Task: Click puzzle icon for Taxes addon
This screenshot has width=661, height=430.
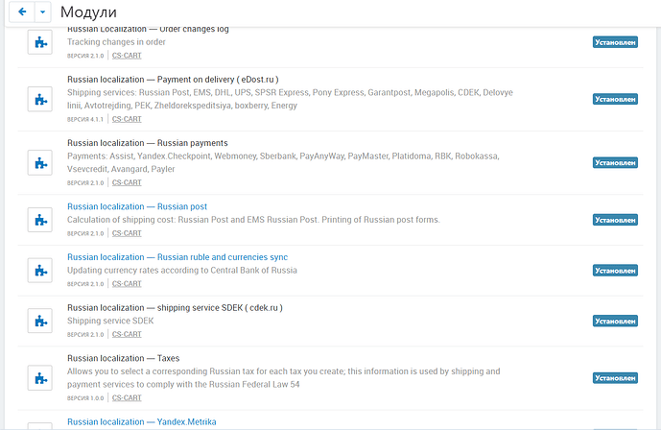Action: pos(40,377)
